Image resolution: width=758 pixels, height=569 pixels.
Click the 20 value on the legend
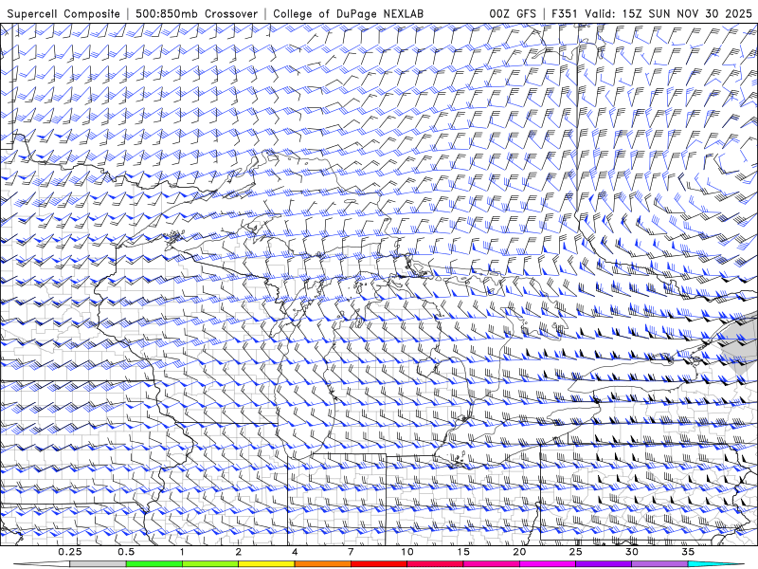(x=519, y=552)
